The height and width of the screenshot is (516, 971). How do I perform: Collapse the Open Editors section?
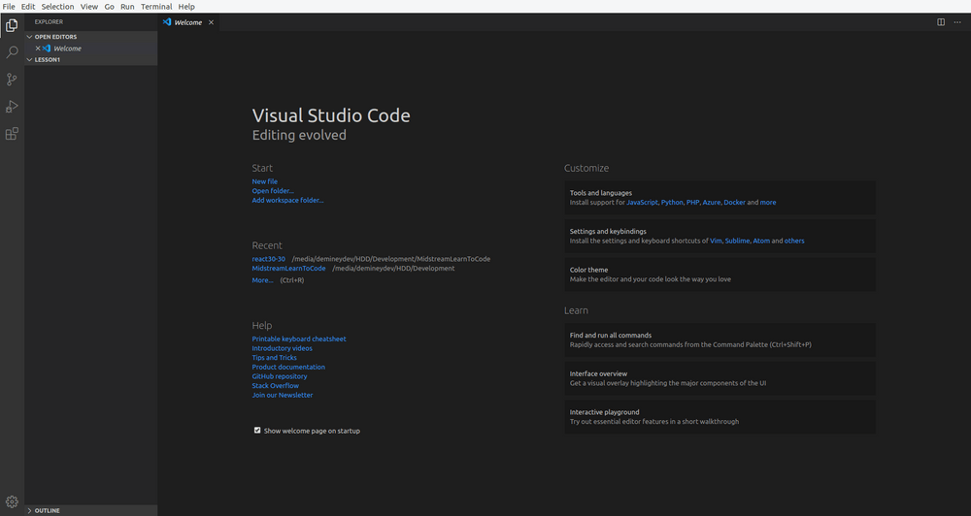(91, 37)
